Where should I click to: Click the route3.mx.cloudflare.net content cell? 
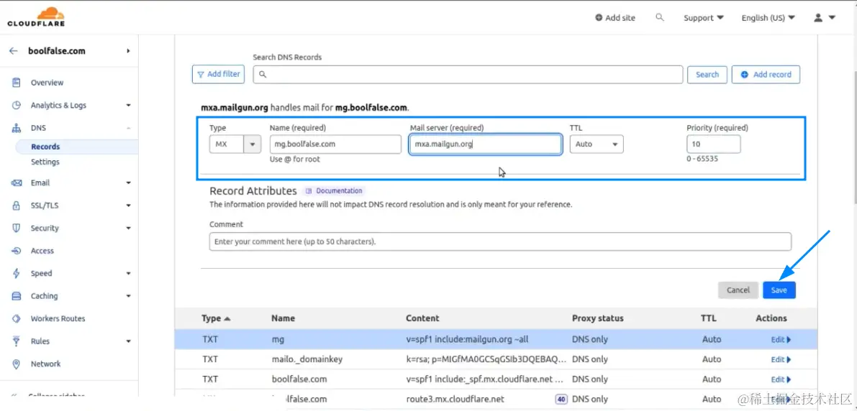pos(455,399)
